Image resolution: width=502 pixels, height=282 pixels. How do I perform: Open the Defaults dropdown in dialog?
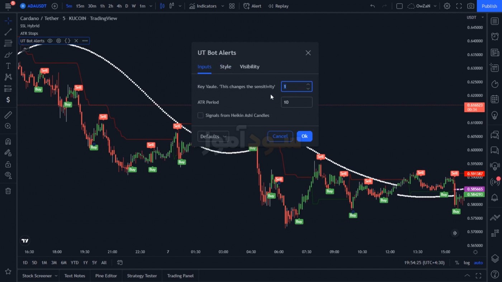213,136
